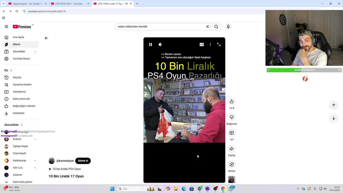
Task: Click the Shorts video progress bar
Action: [184, 183]
